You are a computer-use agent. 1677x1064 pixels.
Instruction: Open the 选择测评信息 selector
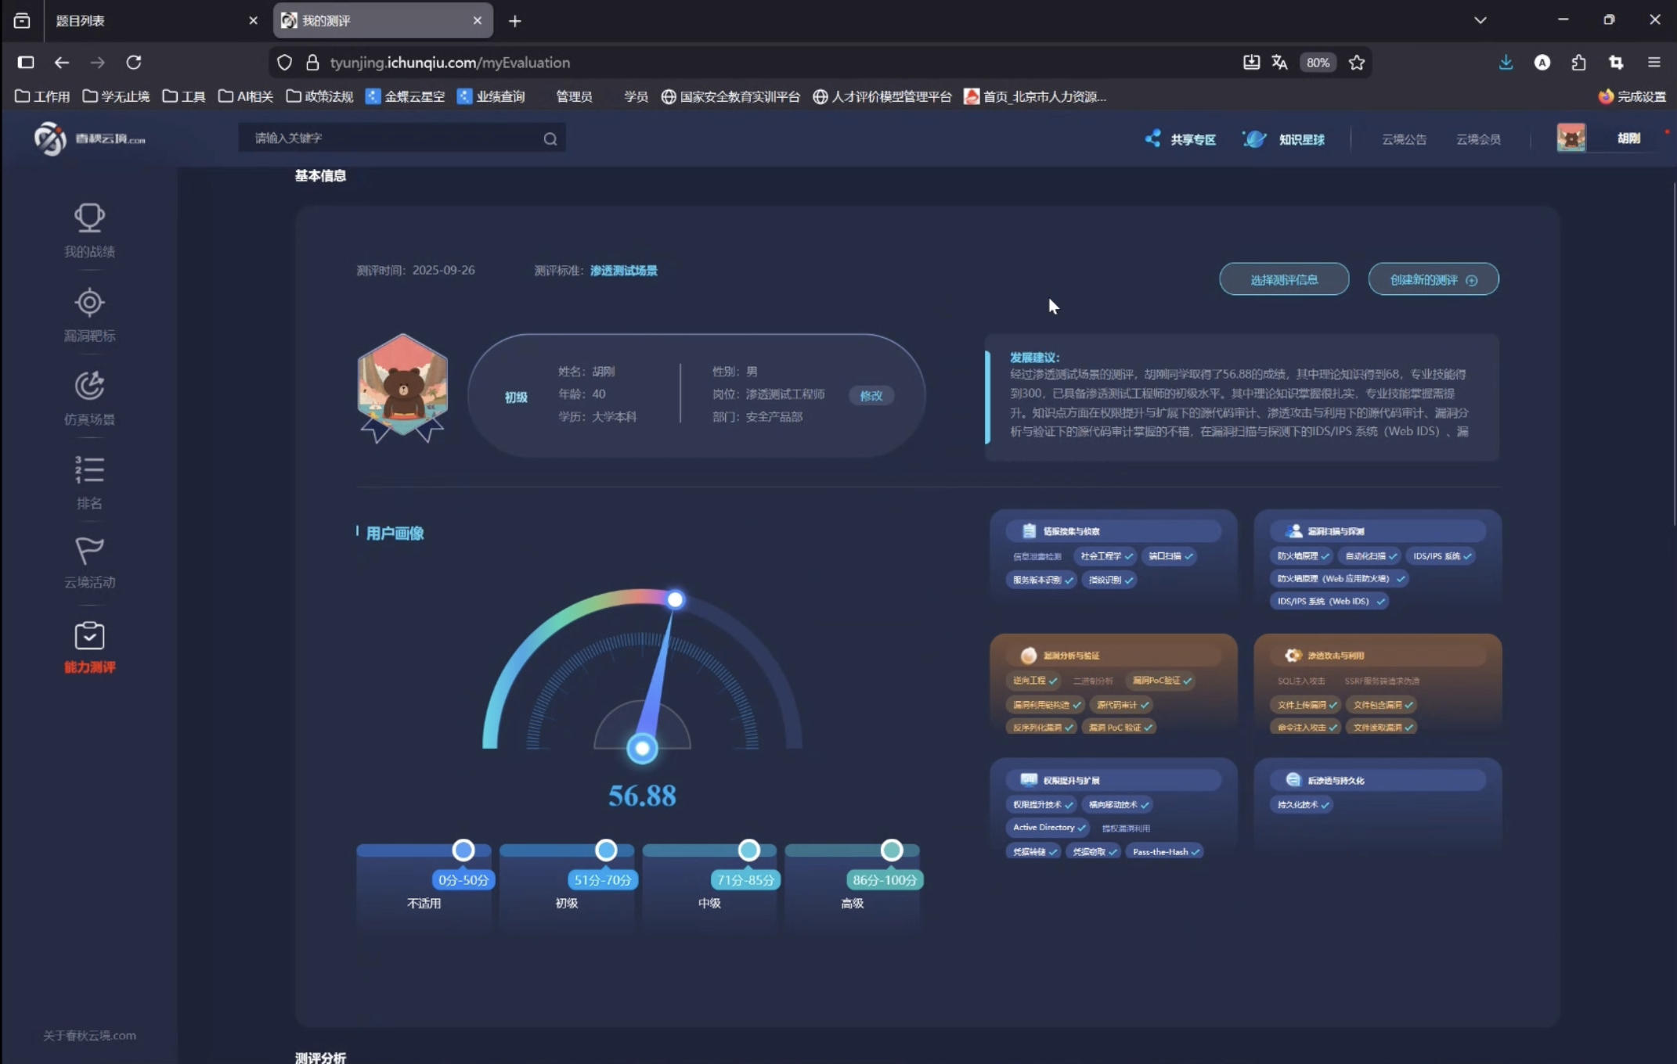point(1283,279)
